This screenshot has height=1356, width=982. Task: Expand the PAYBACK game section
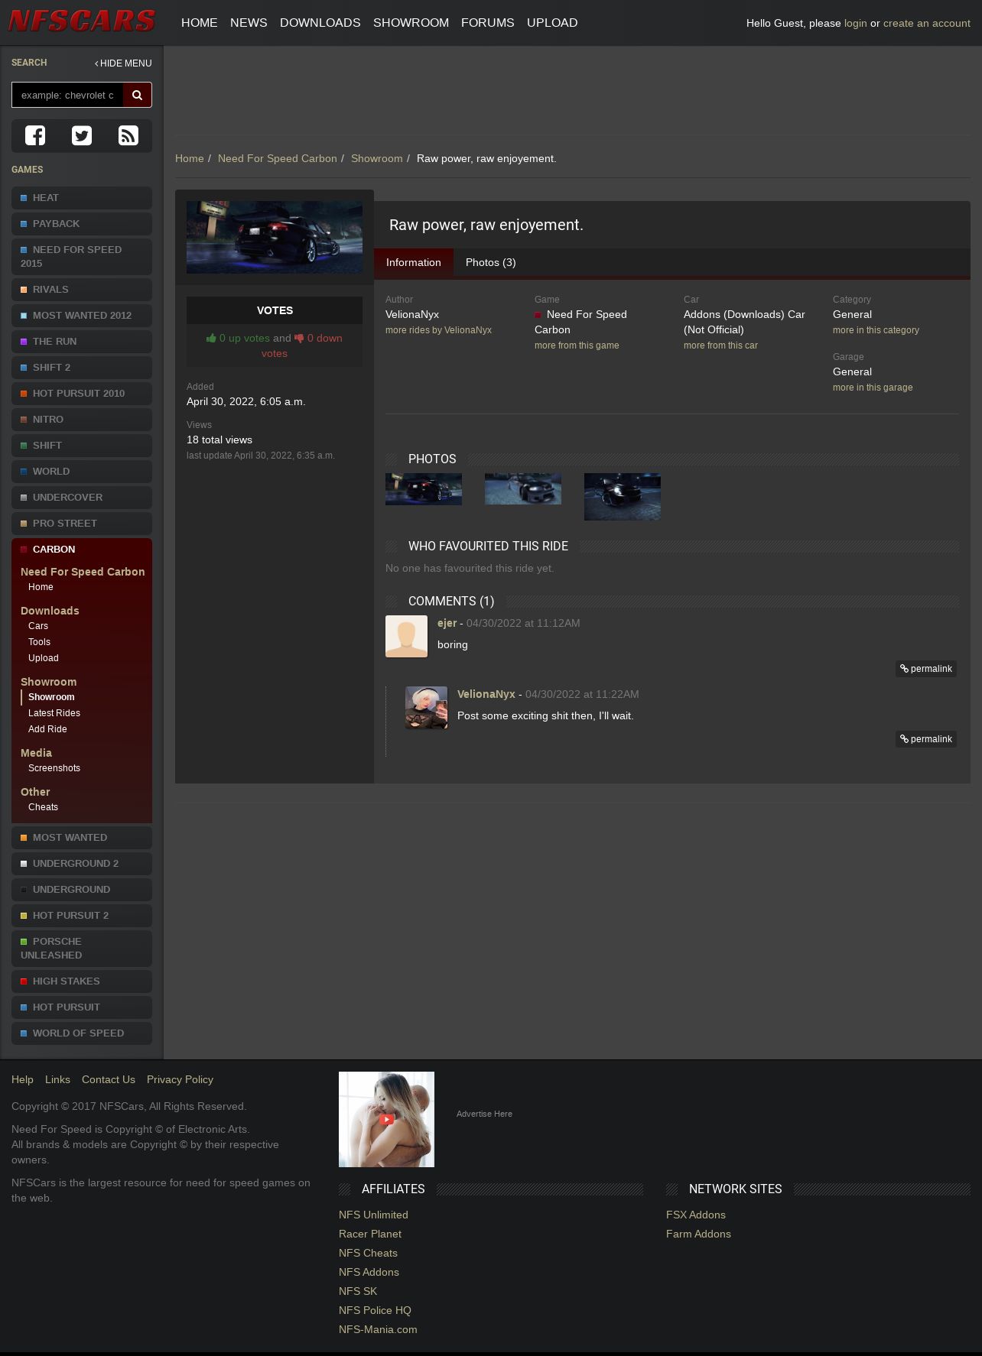[82, 224]
